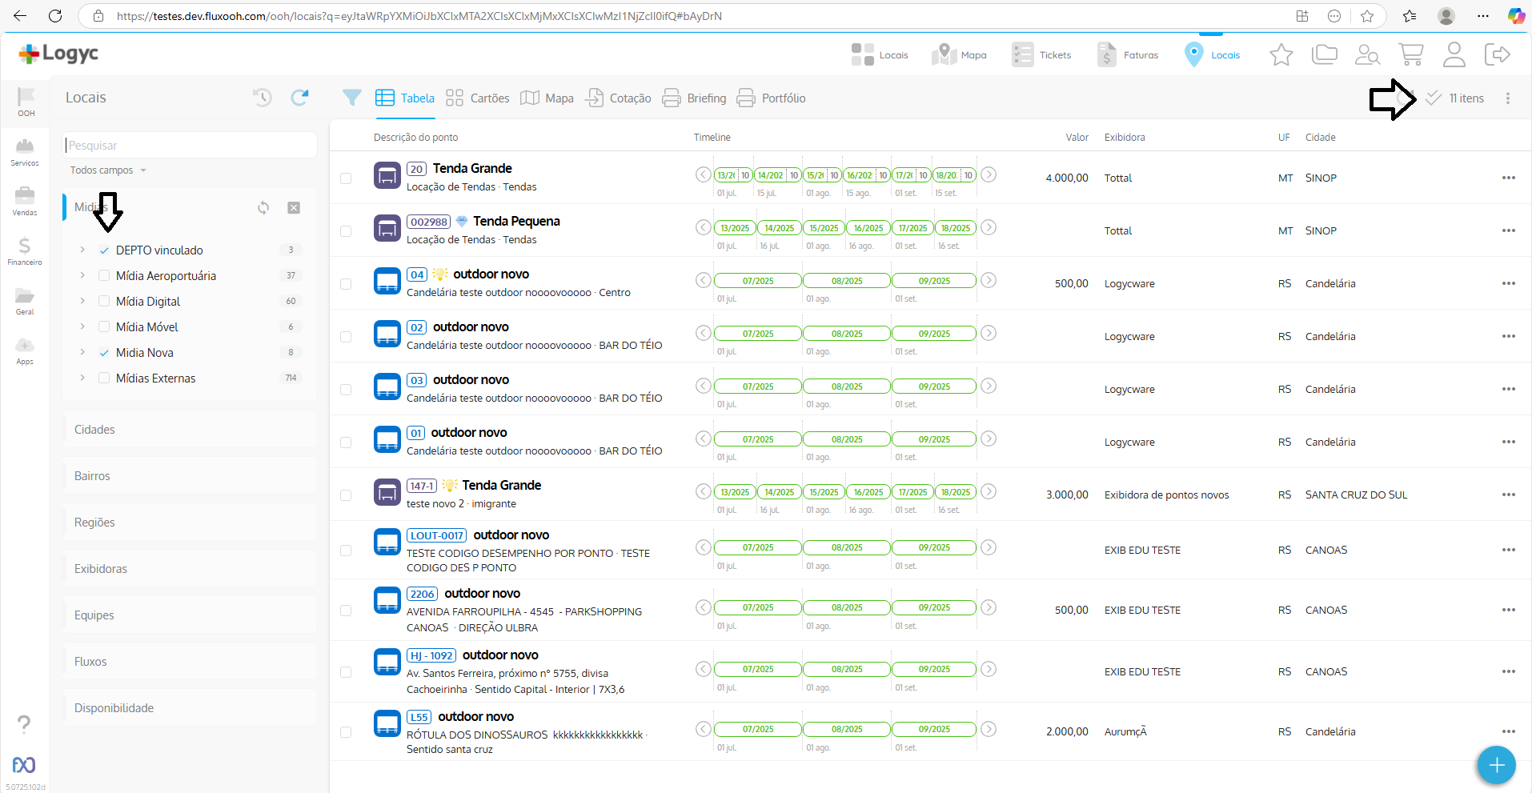The width and height of the screenshot is (1532, 793).
Task: Open the Todos campos dropdown
Action: 108,170
